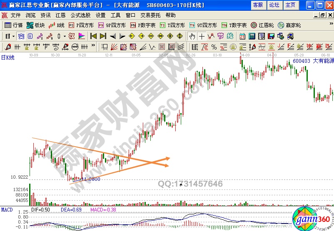
Task: Open the 板块 sector view
Action: tap(36, 25)
